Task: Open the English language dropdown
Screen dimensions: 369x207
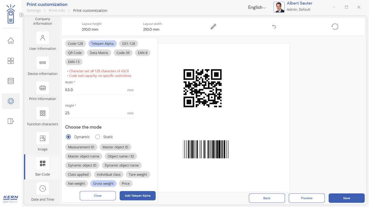Action: point(257,7)
